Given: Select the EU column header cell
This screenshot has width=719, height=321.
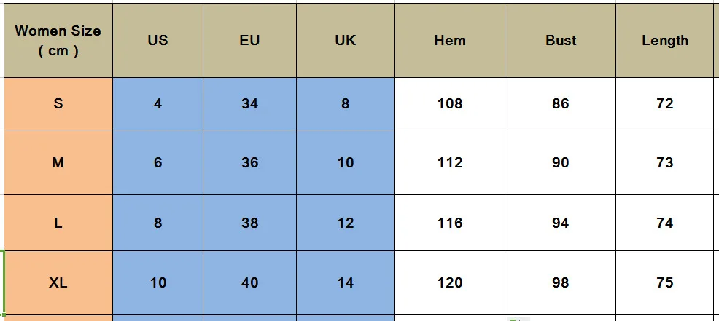Looking at the screenshot, I should (x=249, y=41).
